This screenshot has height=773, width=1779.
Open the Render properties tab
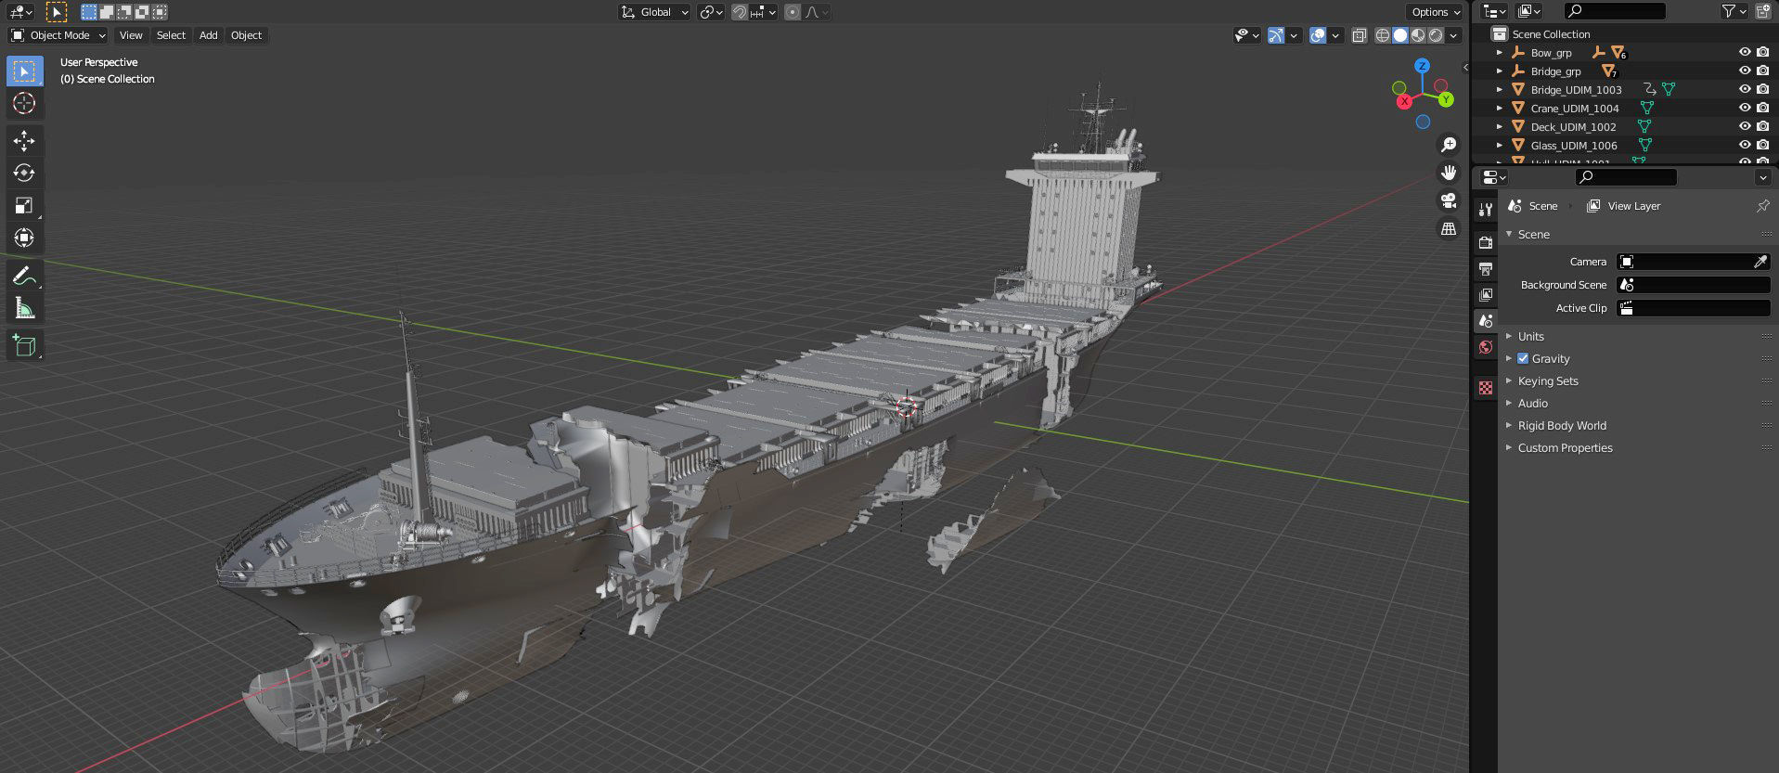coord(1486,243)
